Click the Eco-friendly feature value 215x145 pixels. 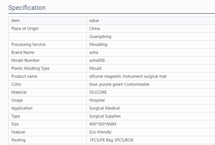[x=100, y=132]
